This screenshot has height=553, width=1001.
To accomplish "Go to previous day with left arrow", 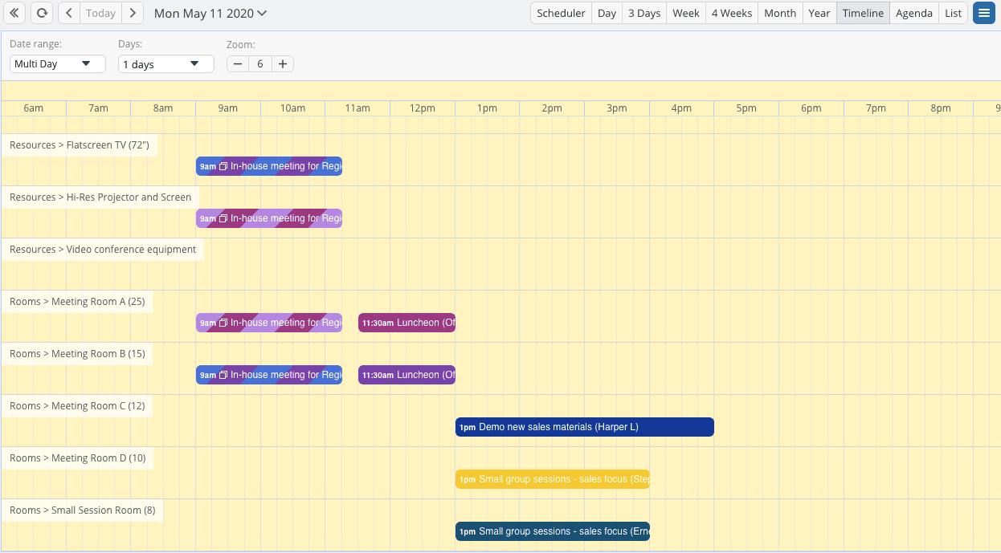I will (x=69, y=13).
